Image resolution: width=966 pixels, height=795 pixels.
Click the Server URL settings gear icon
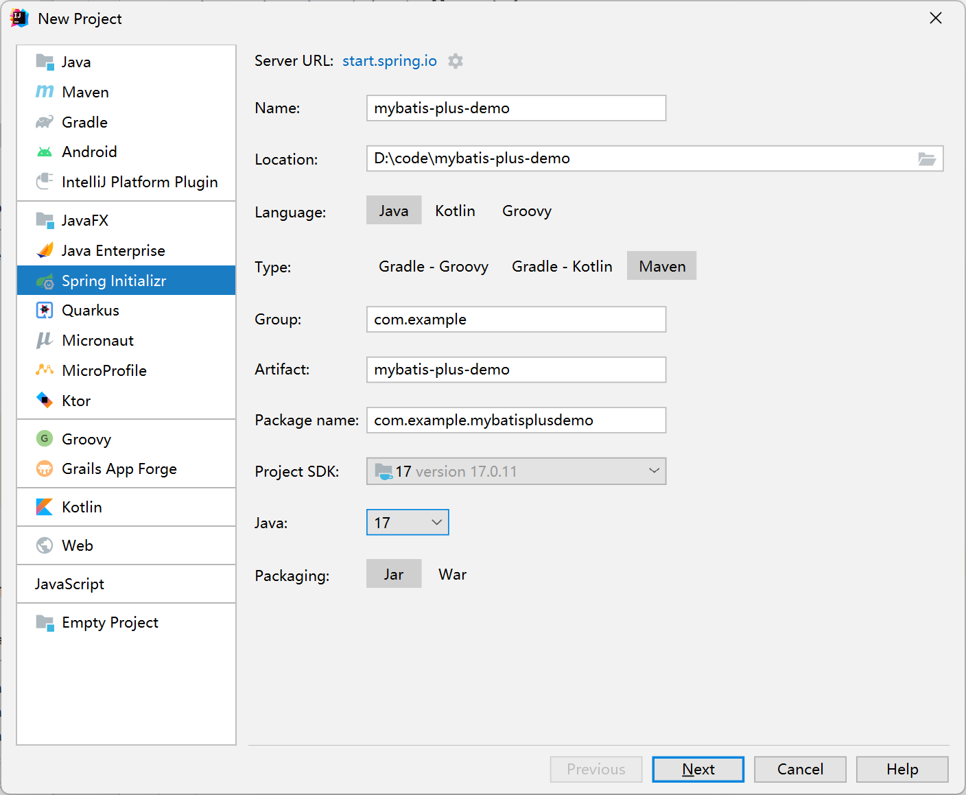(x=456, y=61)
